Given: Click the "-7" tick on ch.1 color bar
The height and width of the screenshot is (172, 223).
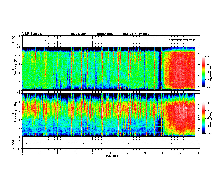Looking at the screenshot, I should (208, 64).
